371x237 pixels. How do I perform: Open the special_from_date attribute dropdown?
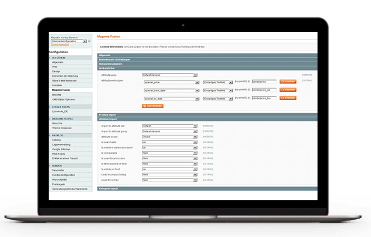coord(172,91)
